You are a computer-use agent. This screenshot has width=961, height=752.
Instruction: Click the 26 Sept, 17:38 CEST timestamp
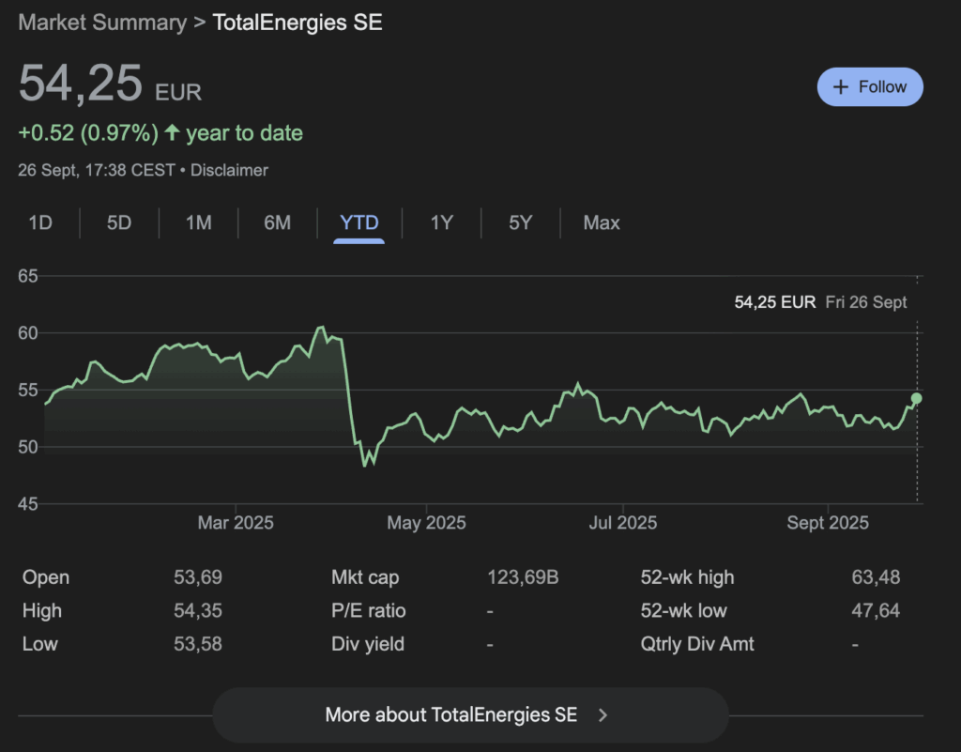[x=97, y=170]
